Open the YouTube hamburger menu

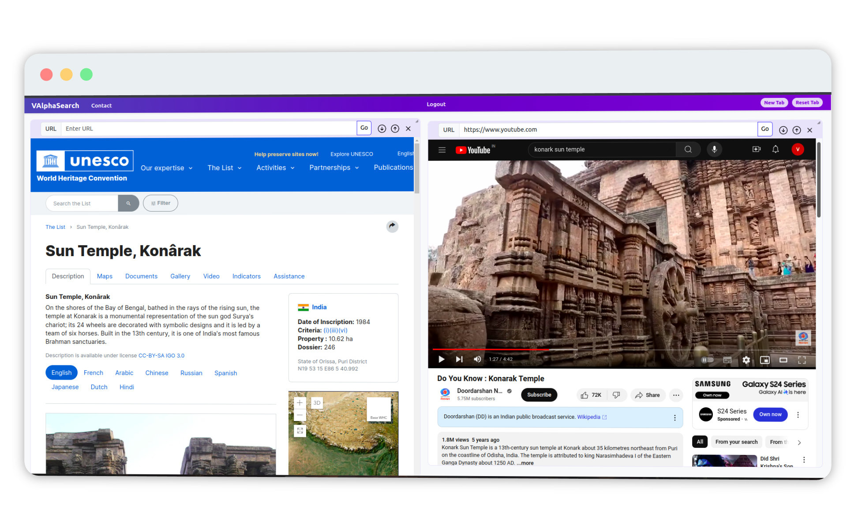click(442, 150)
